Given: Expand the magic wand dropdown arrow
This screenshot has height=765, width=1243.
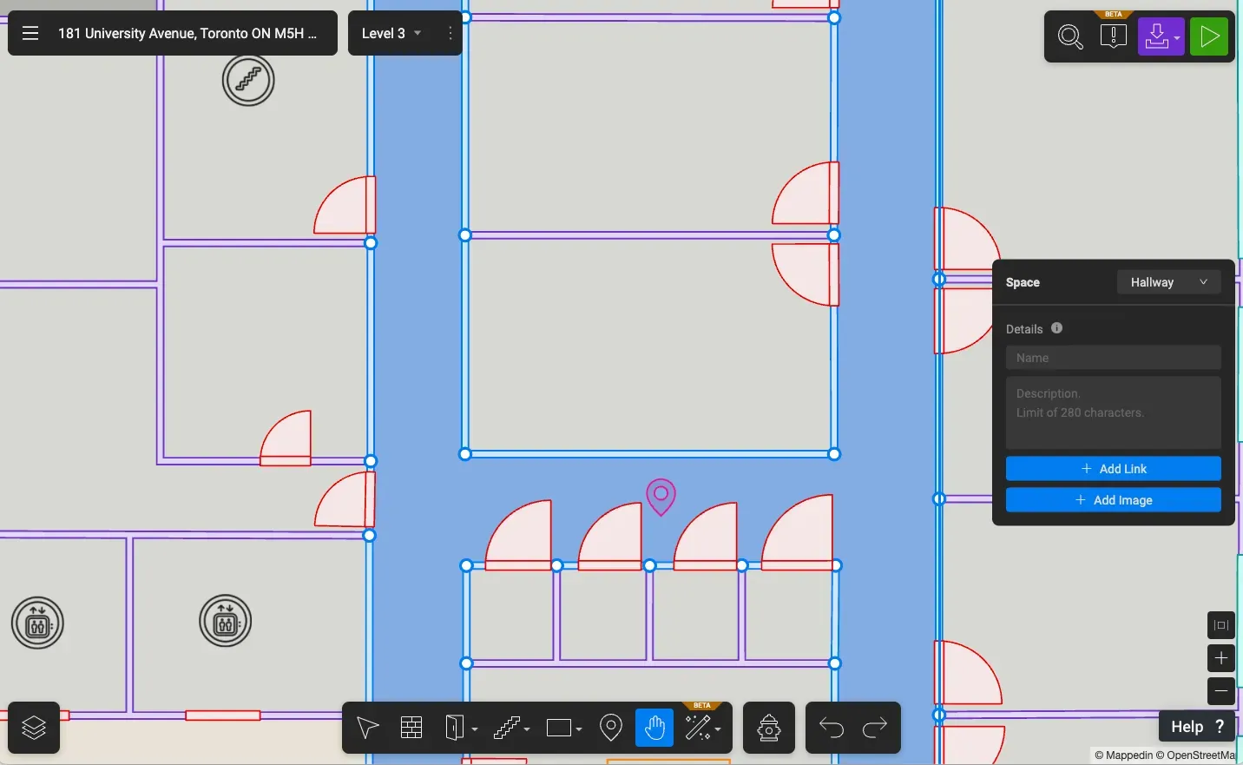Looking at the screenshot, I should [x=718, y=729].
